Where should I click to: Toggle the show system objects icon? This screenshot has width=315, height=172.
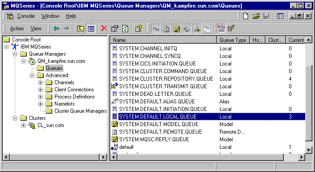click(221, 29)
